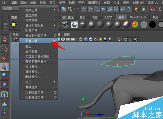Expand the 捕捉对齐对象 submenu

(x=38, y=25)
